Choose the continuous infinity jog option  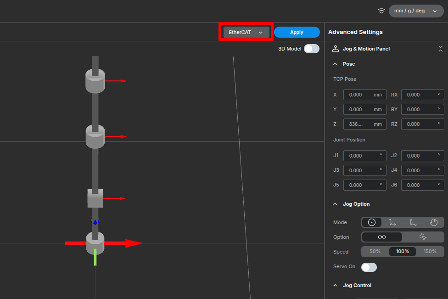click(382, 237)
